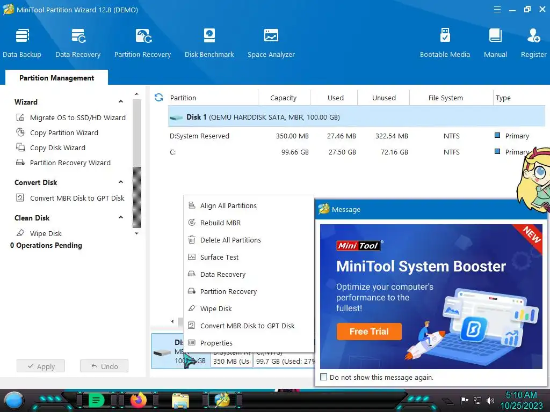Select Data Recovery in the context menu
Viewport: 550px width, 412px height.
pyautogui.click(x=248, y=274)
